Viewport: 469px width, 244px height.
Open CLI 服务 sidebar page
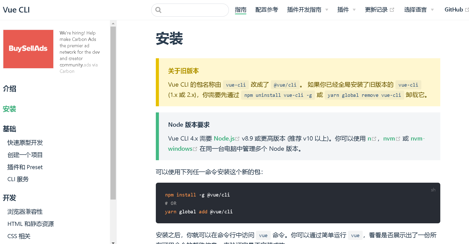pyautogui.click(x=18, y=179)
